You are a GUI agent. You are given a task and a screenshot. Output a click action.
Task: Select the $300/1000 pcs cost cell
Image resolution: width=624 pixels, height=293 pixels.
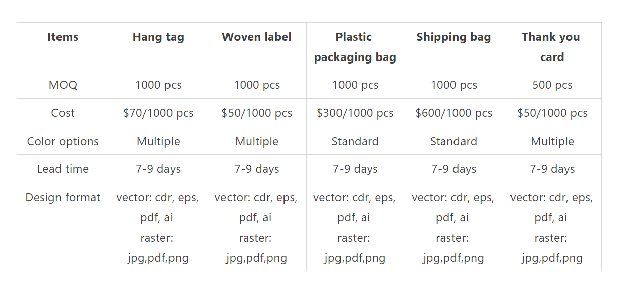(355, 113)
